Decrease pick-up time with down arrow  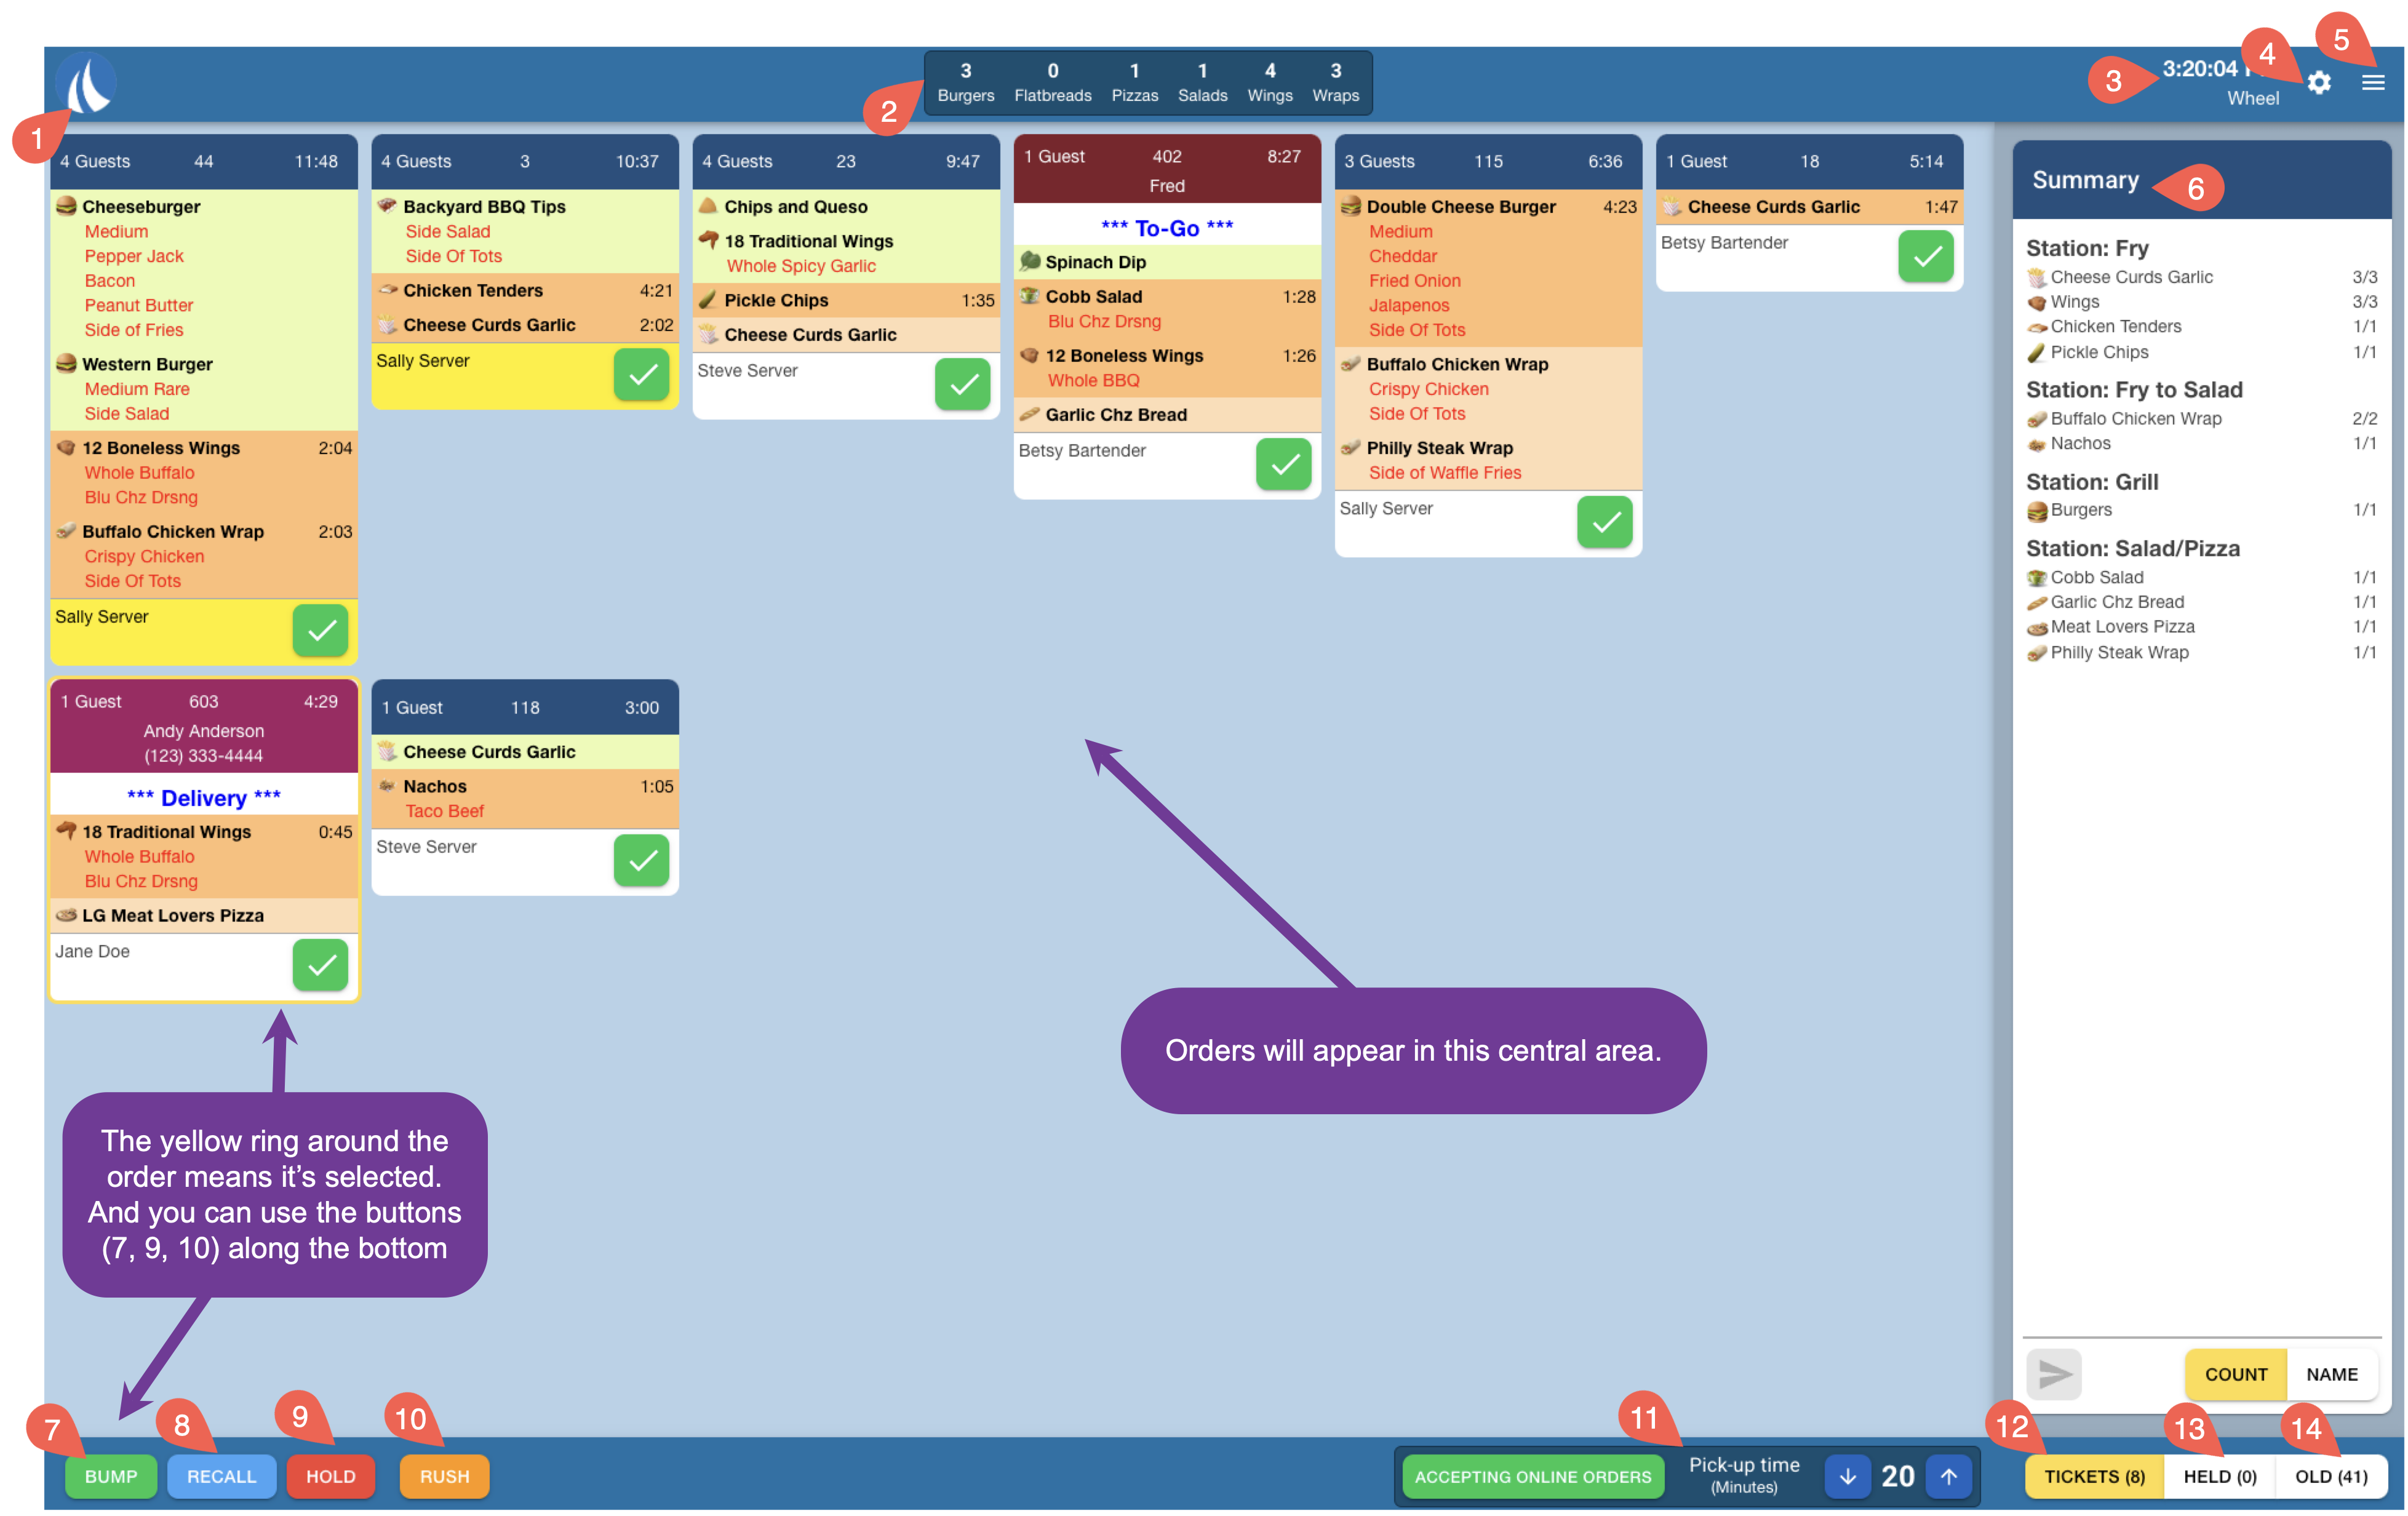(x=1847, y=1476)
